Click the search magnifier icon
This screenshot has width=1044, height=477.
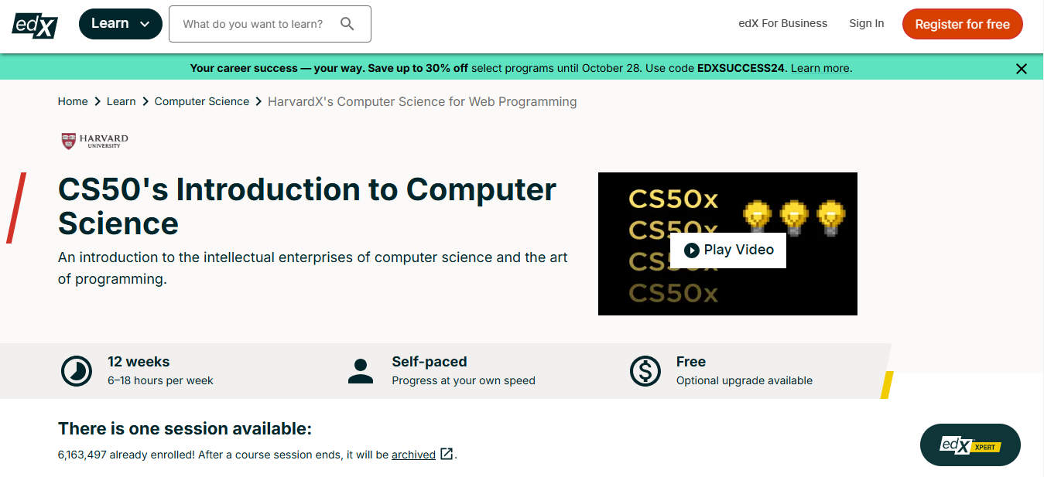tap(347, 24)
